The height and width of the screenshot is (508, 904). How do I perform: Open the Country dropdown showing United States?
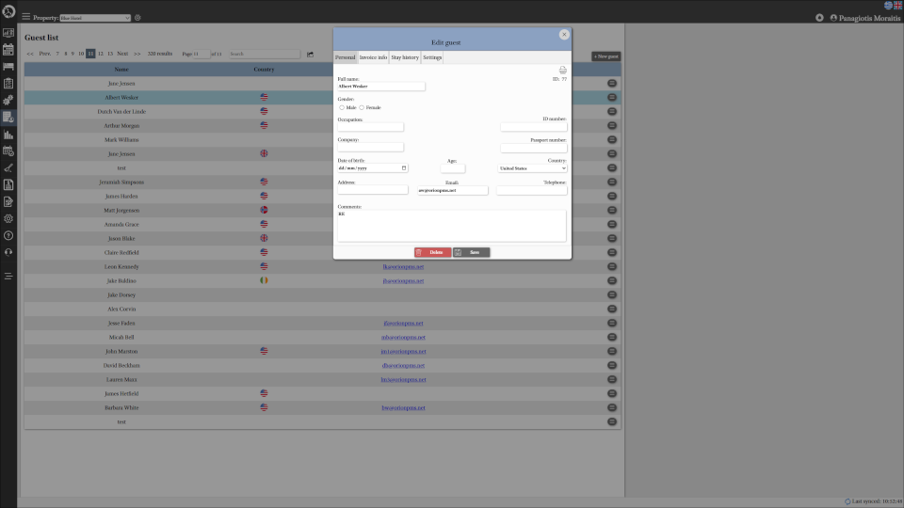532,168
